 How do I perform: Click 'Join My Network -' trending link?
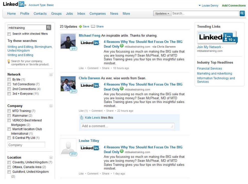coord(210,47)
